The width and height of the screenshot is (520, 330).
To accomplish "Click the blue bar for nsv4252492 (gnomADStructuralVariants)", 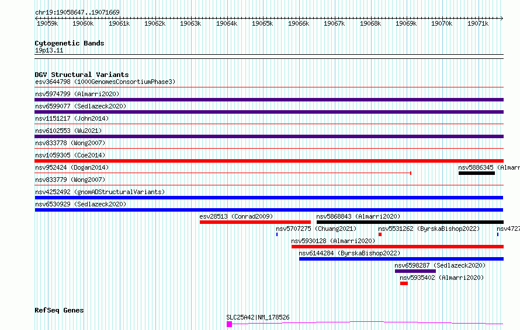I will [269, 198].
